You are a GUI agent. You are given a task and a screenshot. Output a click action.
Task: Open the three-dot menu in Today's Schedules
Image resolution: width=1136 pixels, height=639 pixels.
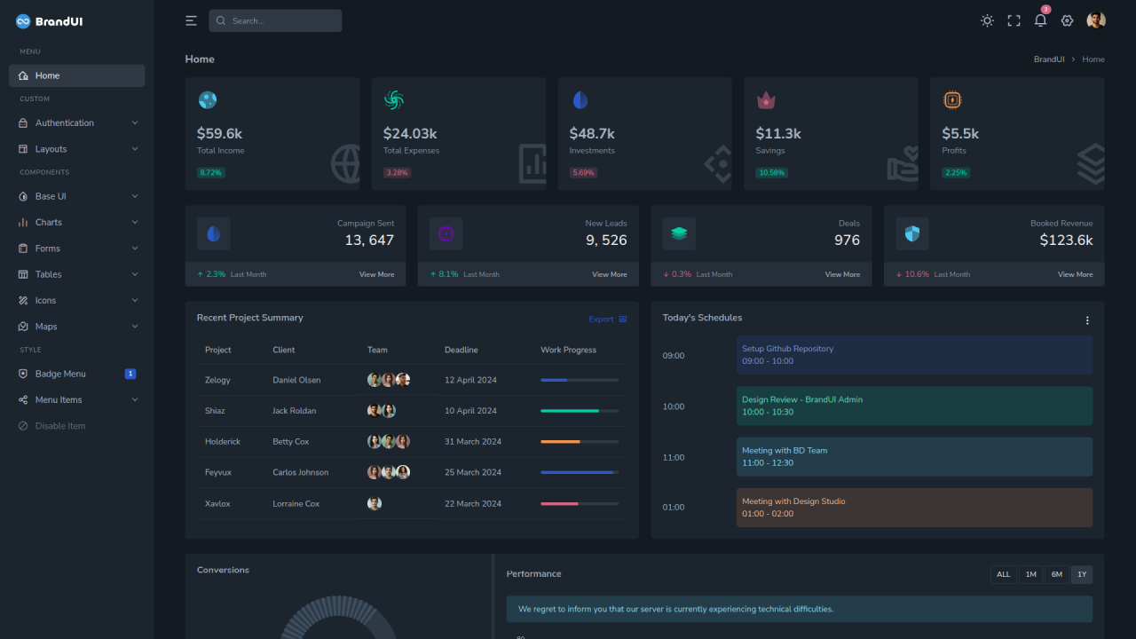pos(1087,320)
